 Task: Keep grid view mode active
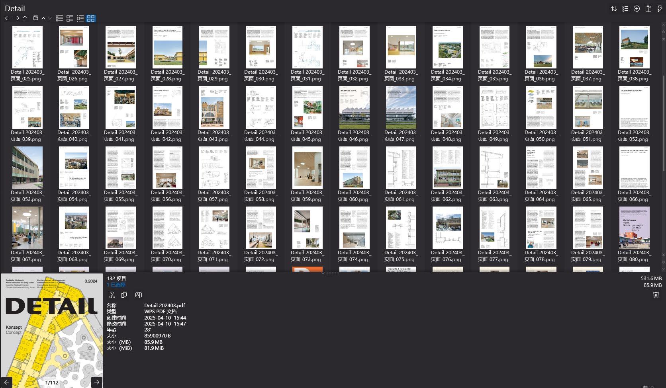pos(90,18)
